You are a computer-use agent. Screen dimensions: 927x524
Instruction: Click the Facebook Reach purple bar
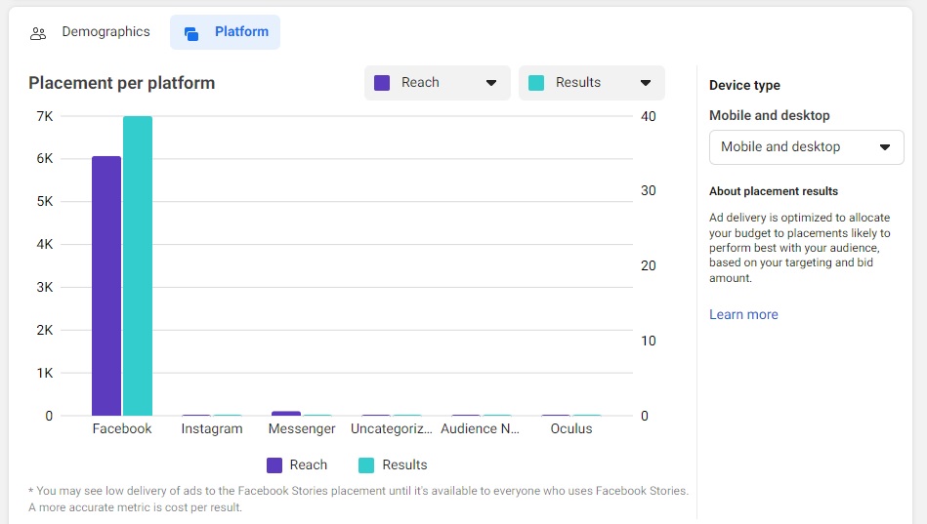[106, 286]
